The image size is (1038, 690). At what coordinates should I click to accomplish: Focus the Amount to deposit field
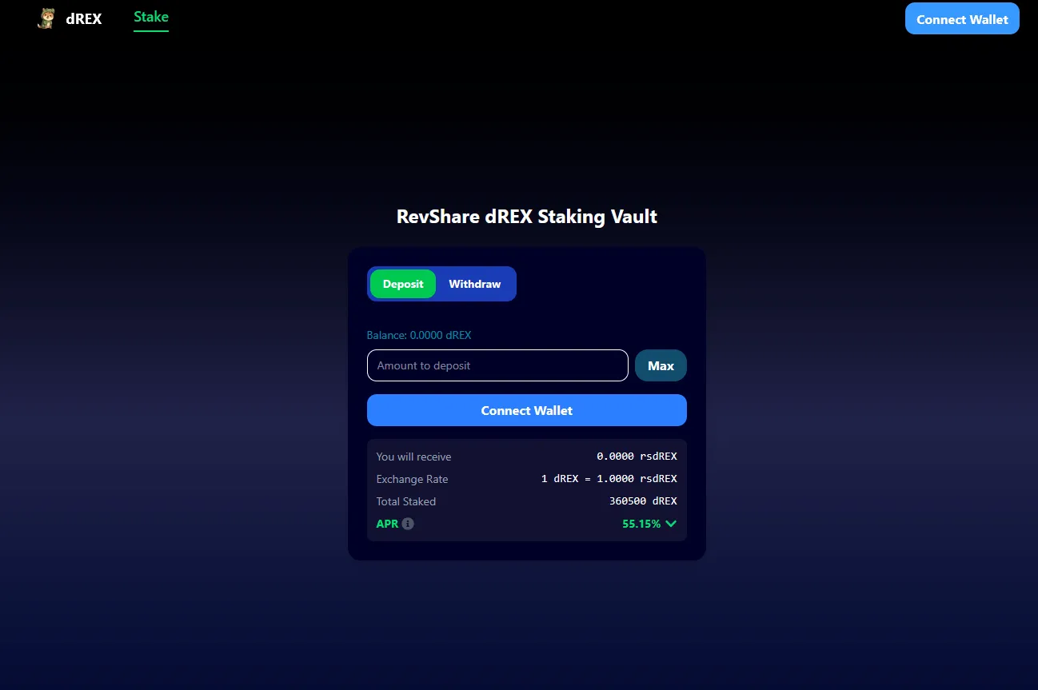coord(497,365)
